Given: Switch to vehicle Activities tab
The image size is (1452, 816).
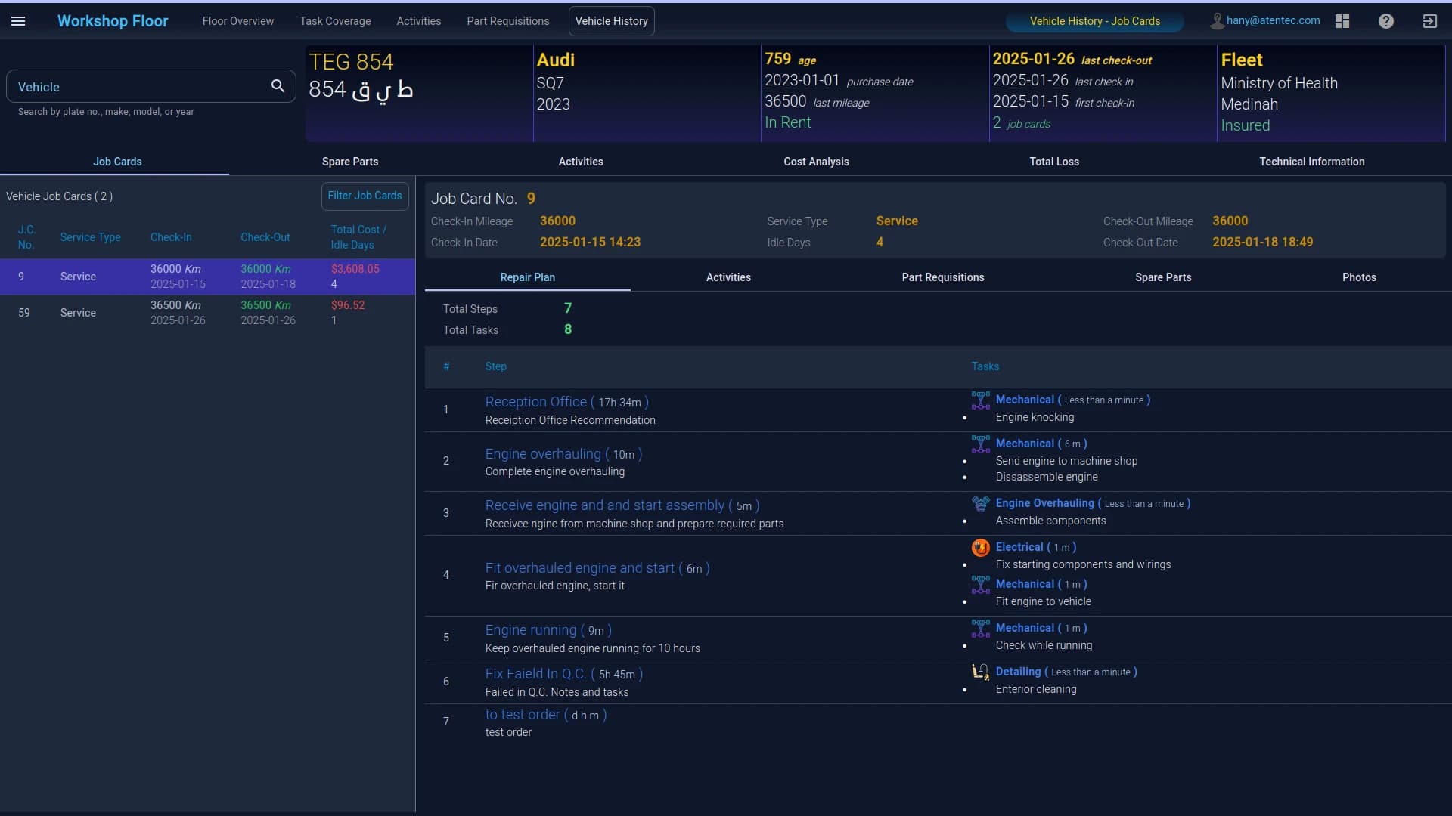Looking at the screenshot, I should (x=581, y=162).
